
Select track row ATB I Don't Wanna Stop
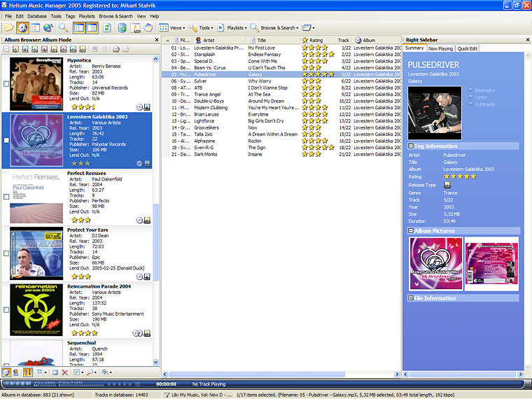point(281,87)
